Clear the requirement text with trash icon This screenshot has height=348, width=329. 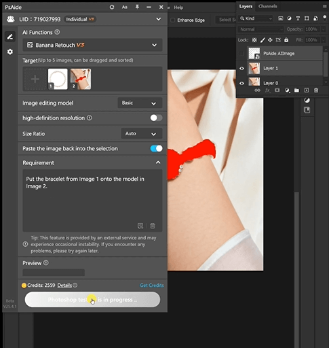pyautogui.click(x=153, y=226)
